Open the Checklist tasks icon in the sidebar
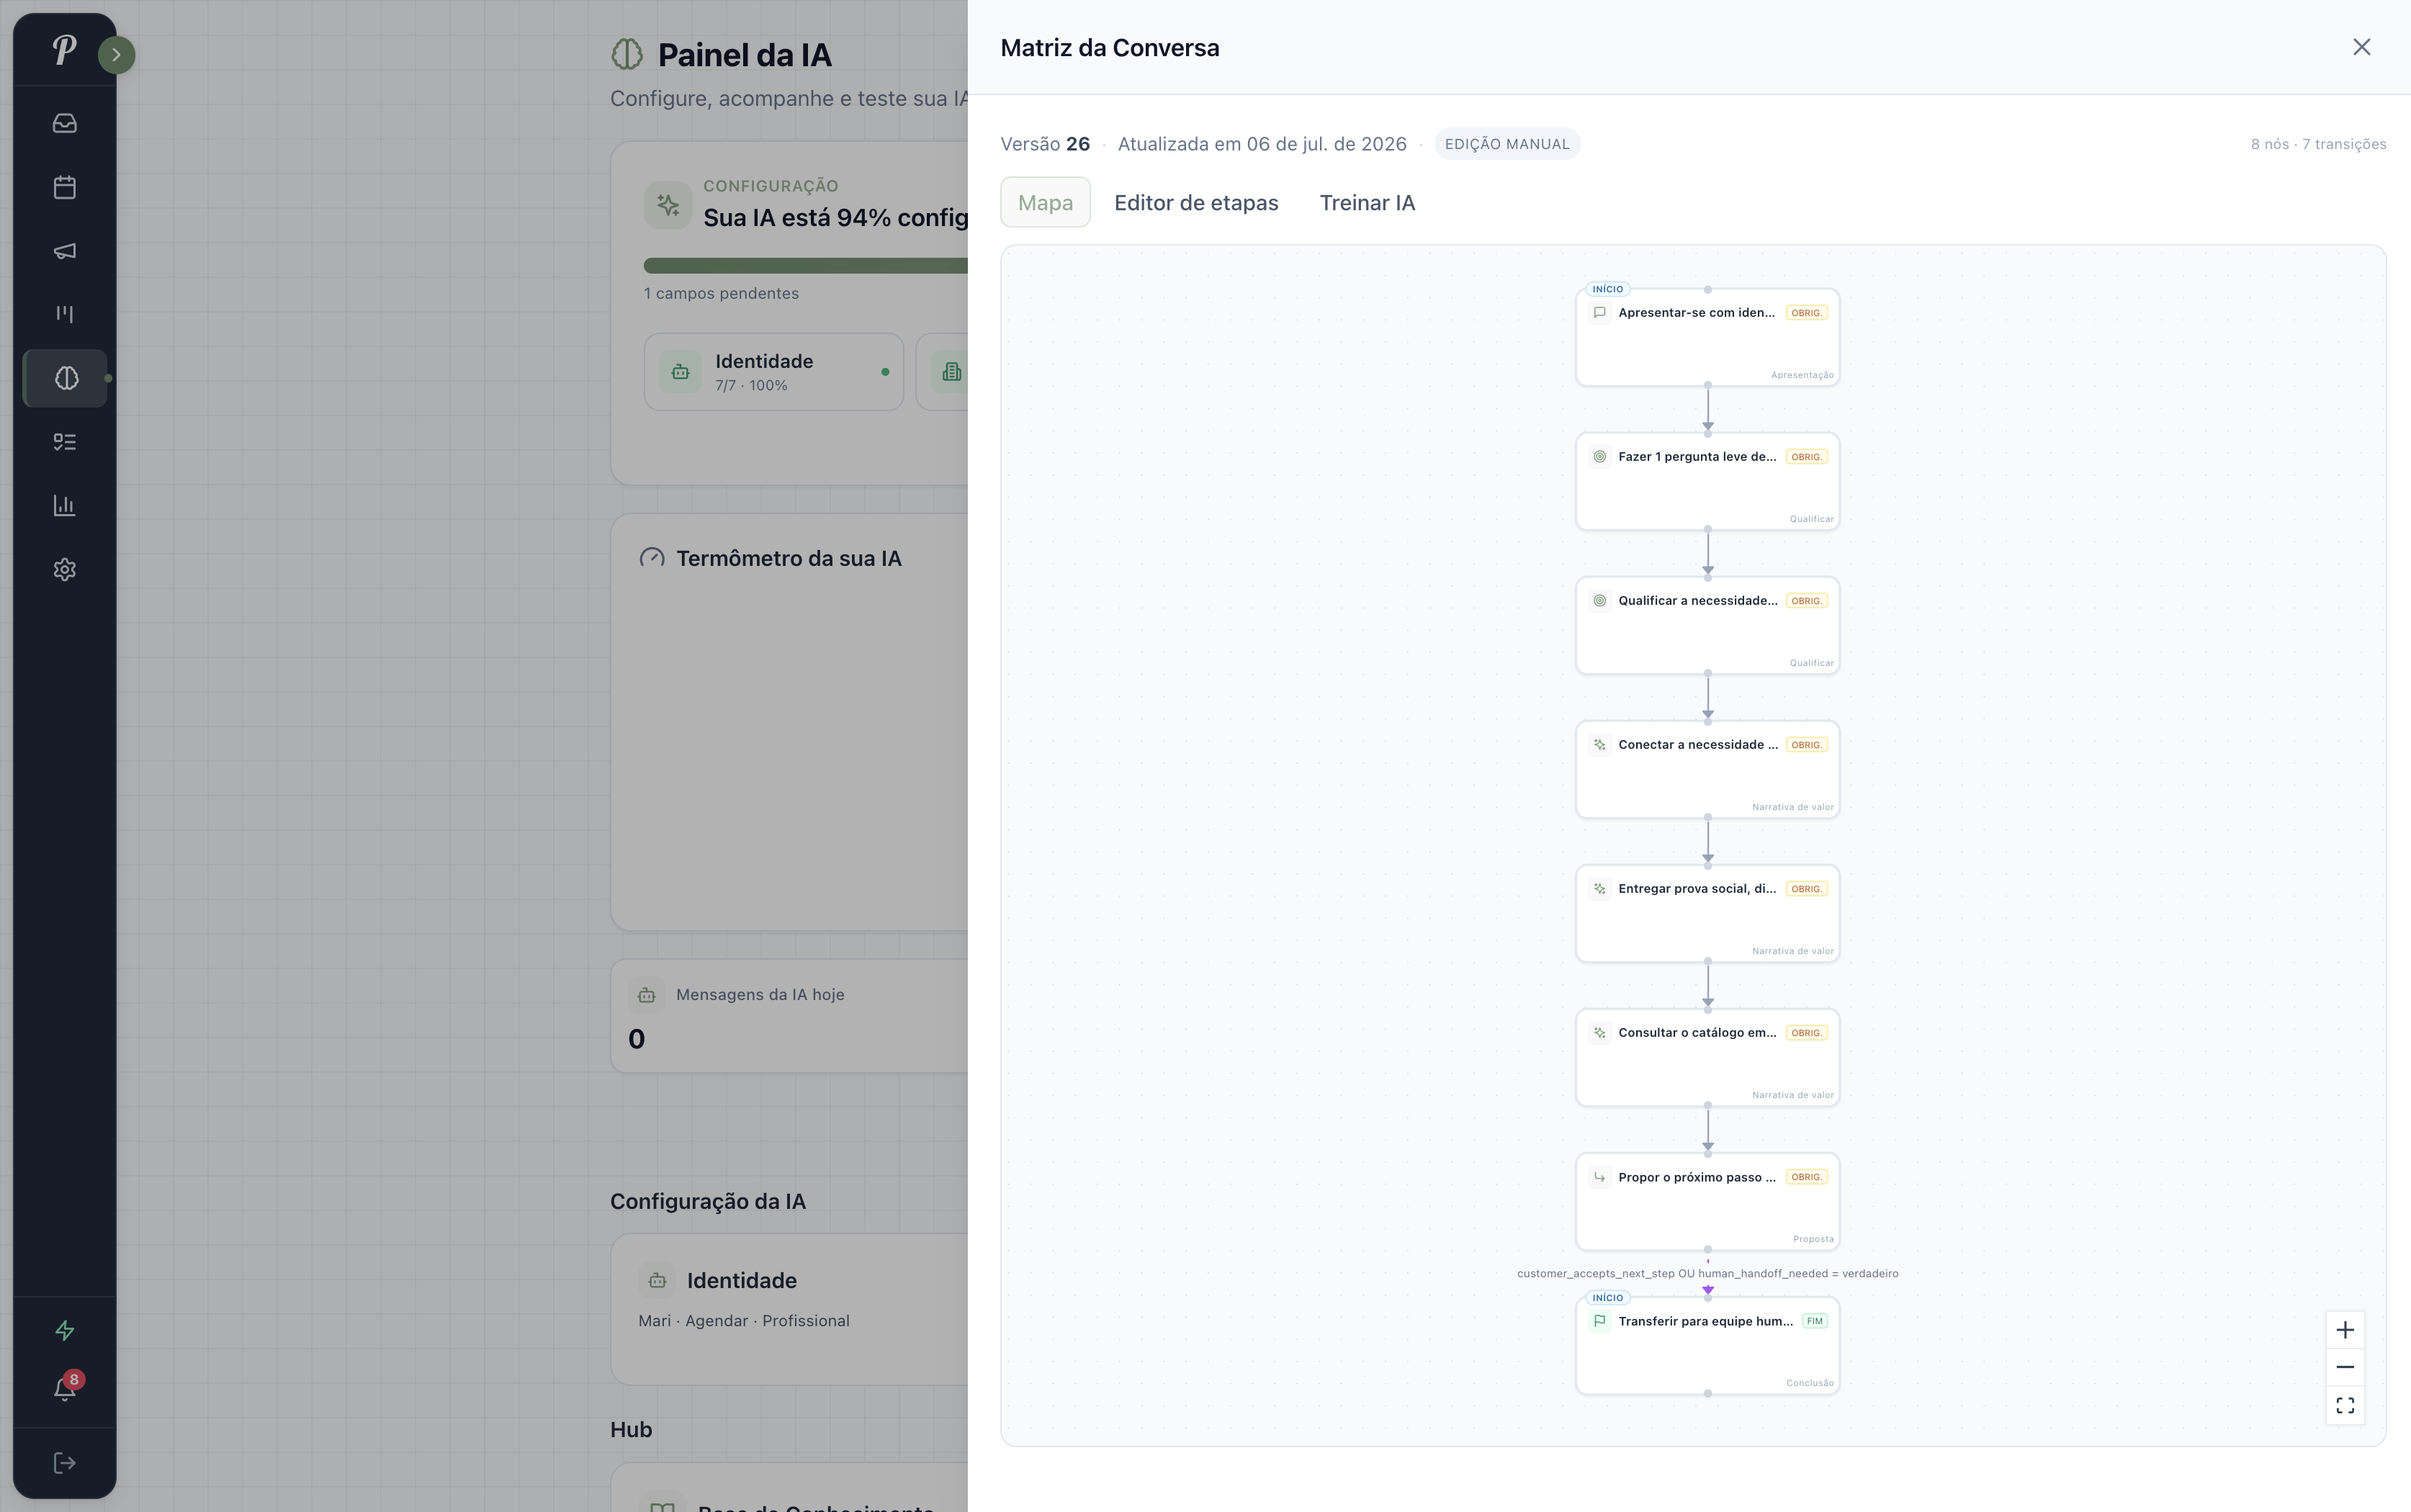Viewport: 2411px width, 1512px height. (x=65, y=442)
